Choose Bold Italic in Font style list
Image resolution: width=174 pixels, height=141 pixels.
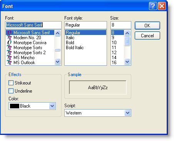click(75, 48)
